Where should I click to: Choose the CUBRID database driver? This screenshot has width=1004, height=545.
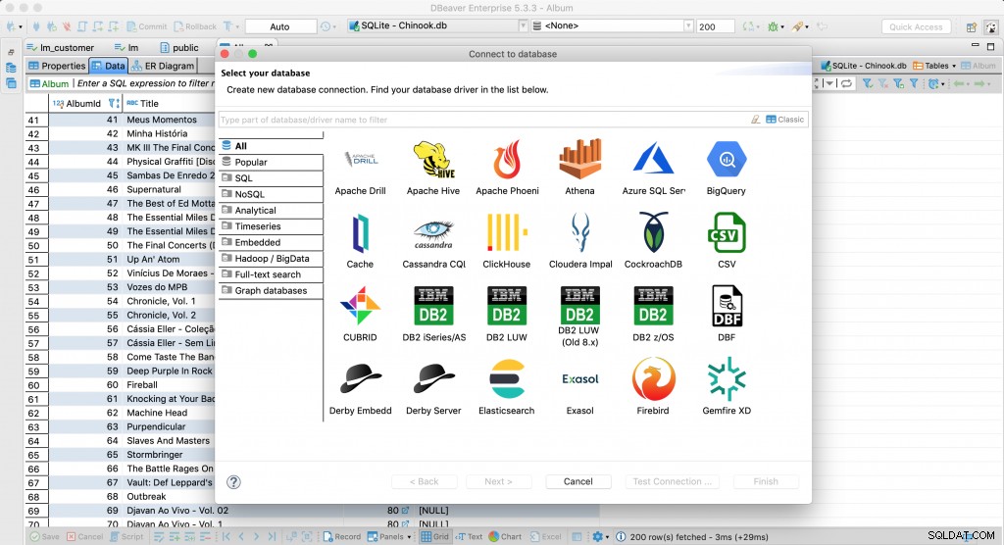360,306
